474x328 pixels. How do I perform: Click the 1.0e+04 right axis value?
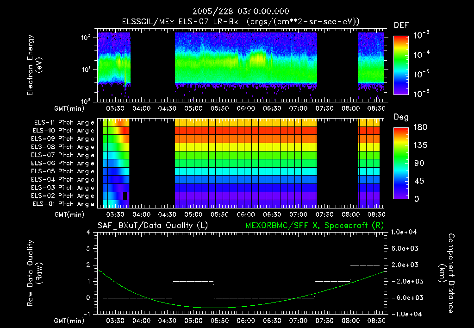pyautogui.click(x=404, y=232)
